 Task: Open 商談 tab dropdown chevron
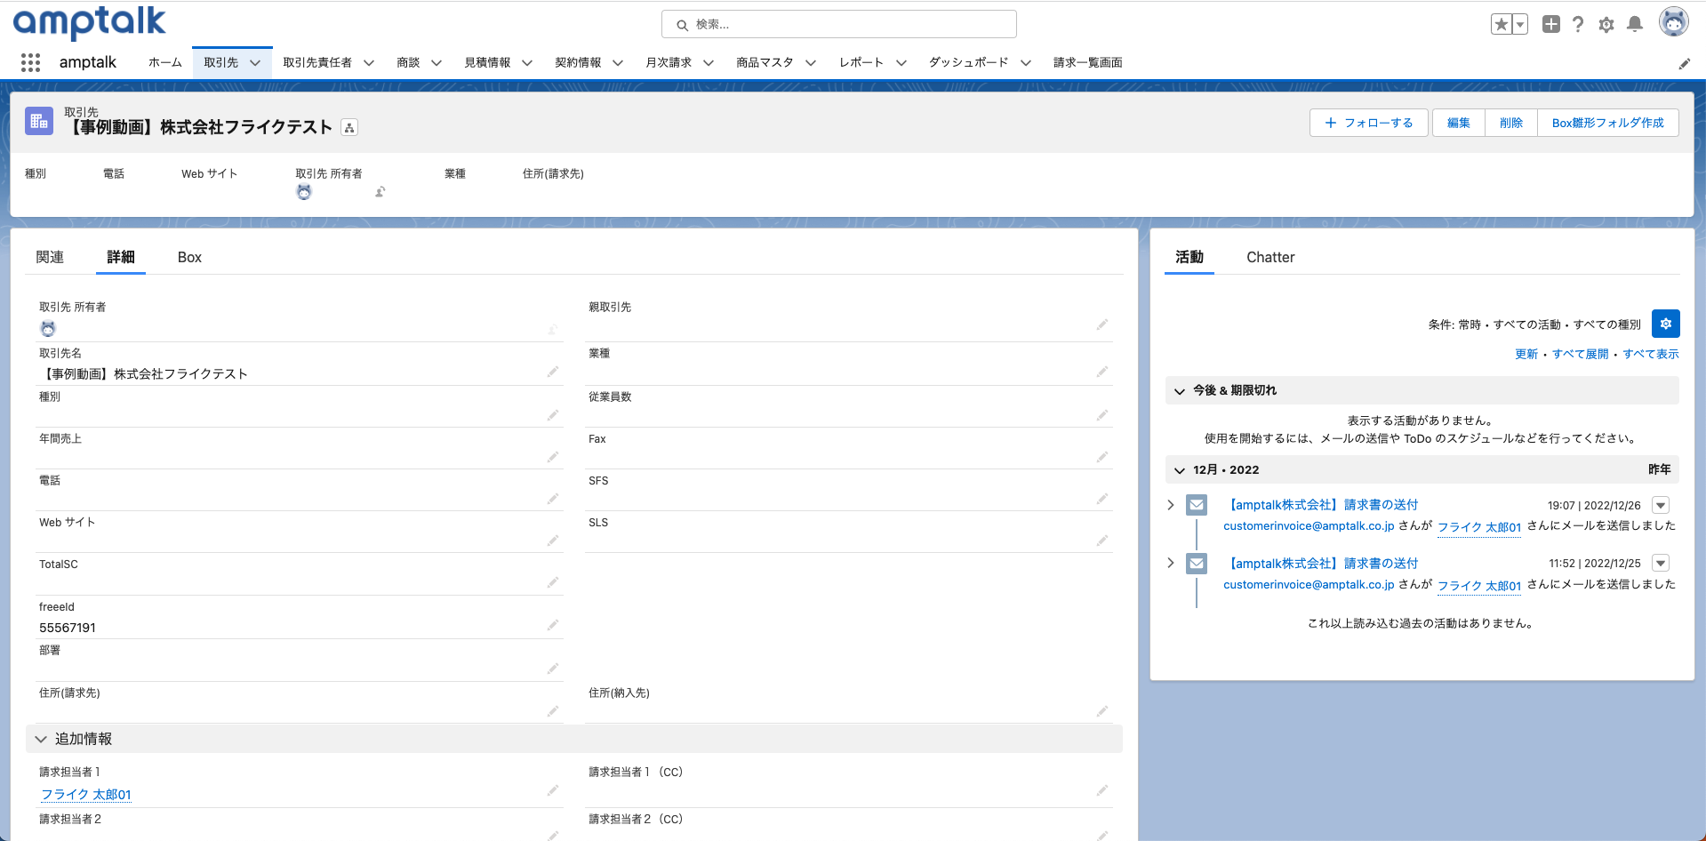coord(437,63)
